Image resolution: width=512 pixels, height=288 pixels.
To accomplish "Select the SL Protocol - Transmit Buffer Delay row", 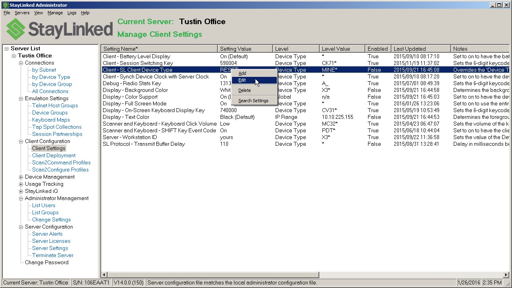I will pos(305,144).
